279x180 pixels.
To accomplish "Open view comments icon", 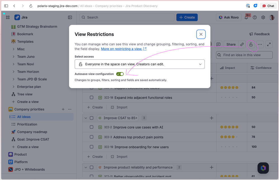I will point(218,44).
